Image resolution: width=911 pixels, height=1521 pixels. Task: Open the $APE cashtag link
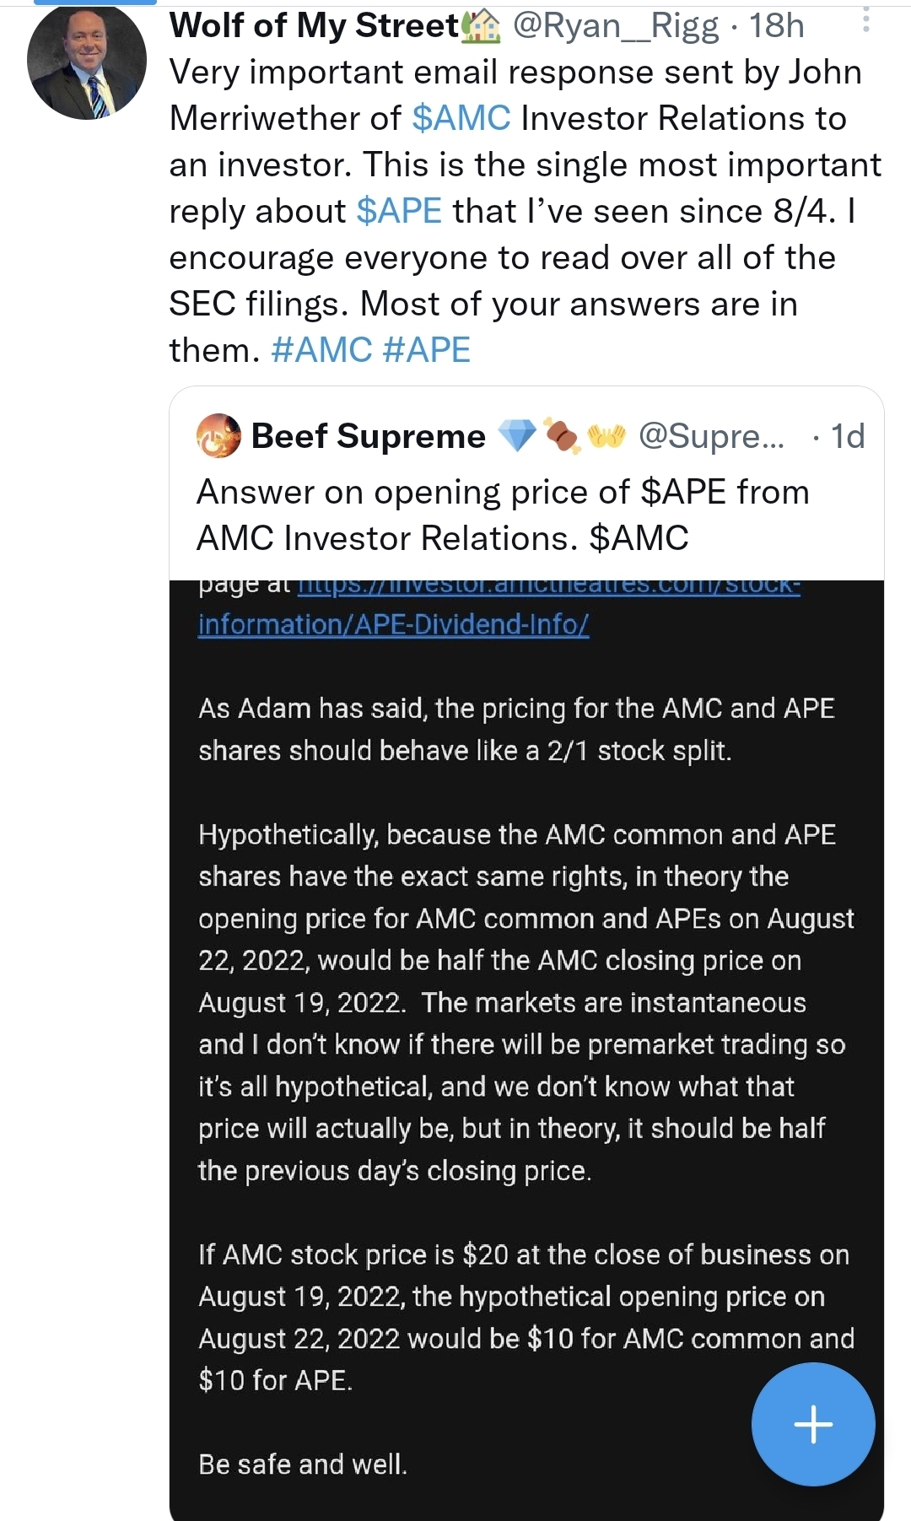pyautogui.click(x=399, y=211)
